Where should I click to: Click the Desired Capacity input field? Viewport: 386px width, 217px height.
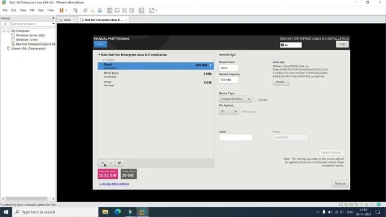(x=229, y=80)
